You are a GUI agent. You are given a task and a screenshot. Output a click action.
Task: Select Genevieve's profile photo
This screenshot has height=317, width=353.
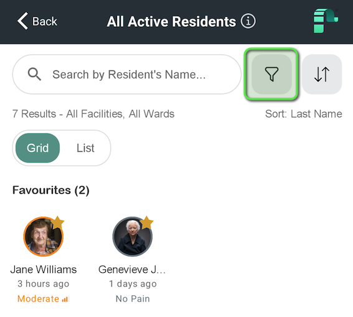(133, 237)
